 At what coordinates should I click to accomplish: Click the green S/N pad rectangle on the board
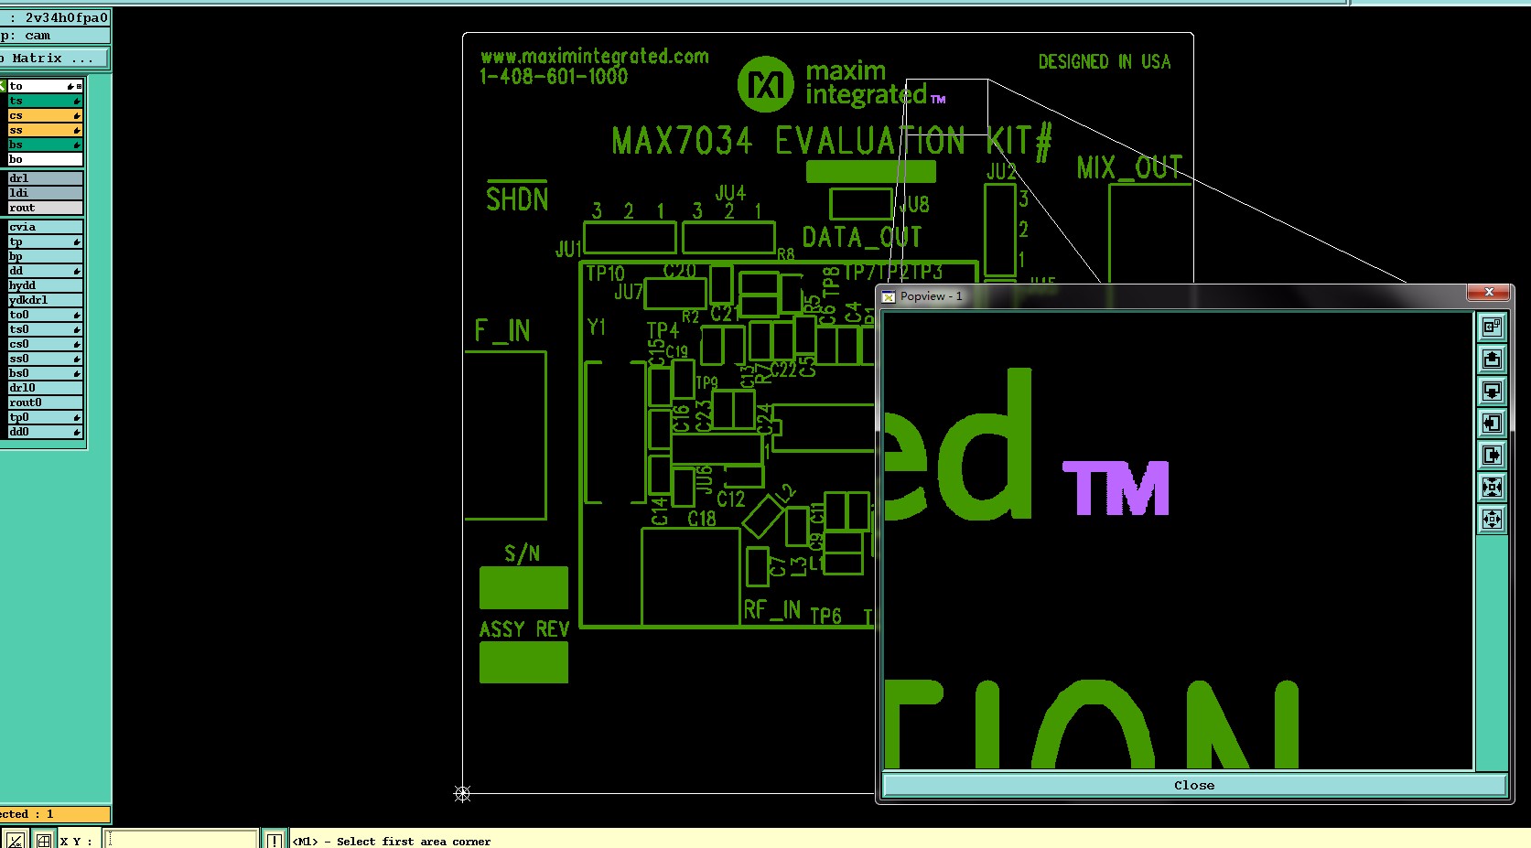coord(523,587)
